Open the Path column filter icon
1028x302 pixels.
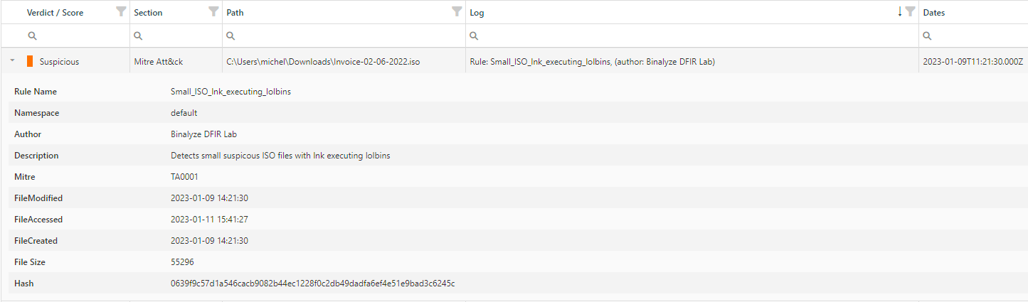(x=457, y=11)
